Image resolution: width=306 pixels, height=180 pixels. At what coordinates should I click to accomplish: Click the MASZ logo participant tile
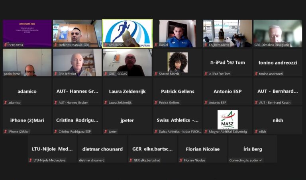pyautogui.click(x=228, y=120)
